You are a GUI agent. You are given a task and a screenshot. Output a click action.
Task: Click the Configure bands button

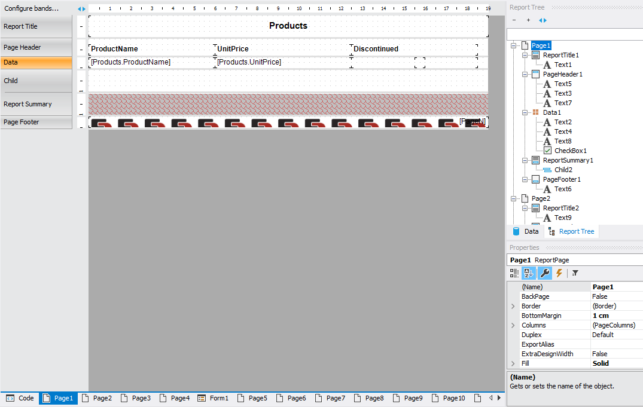pos(32,8)
